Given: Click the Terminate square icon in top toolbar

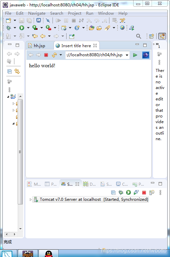Looking at the screenshot, I should pos(74,20).
